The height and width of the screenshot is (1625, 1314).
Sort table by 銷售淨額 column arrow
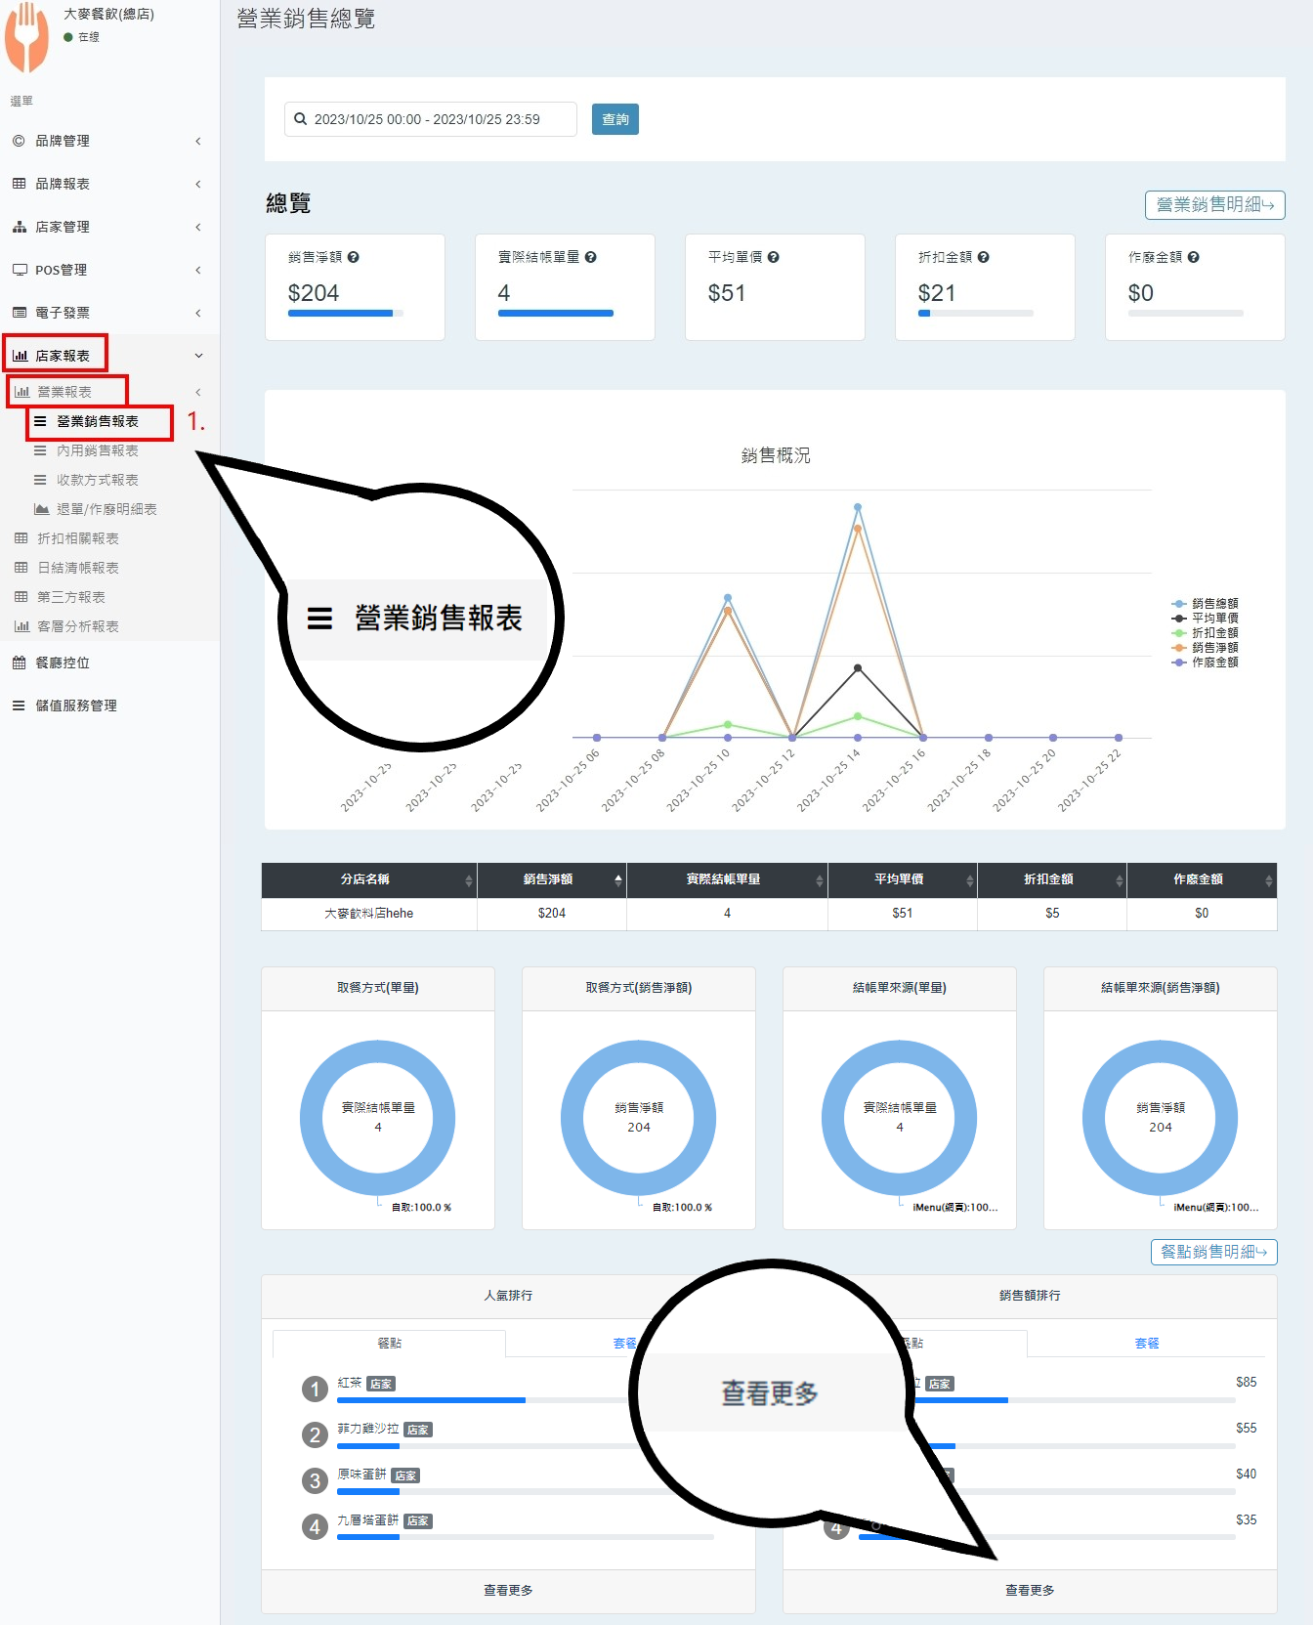(x=617, y=879)
